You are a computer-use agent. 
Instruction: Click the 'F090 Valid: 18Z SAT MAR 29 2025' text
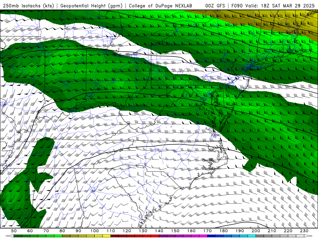click(x=273, y=6)
